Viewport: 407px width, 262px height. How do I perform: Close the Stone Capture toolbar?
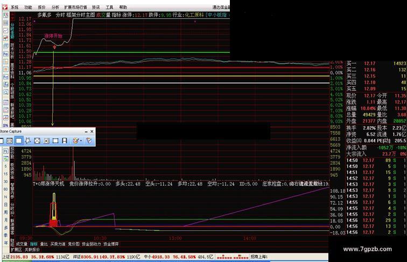(x=92, y=131)
